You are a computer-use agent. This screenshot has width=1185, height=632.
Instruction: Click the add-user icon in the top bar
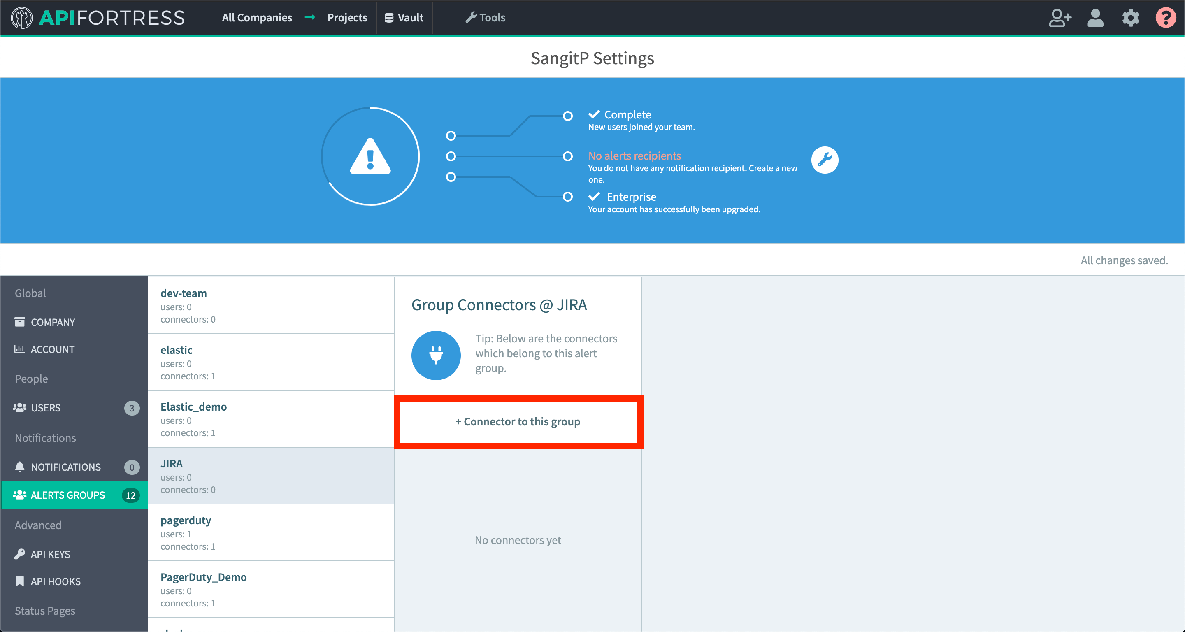coord(1060,18)
